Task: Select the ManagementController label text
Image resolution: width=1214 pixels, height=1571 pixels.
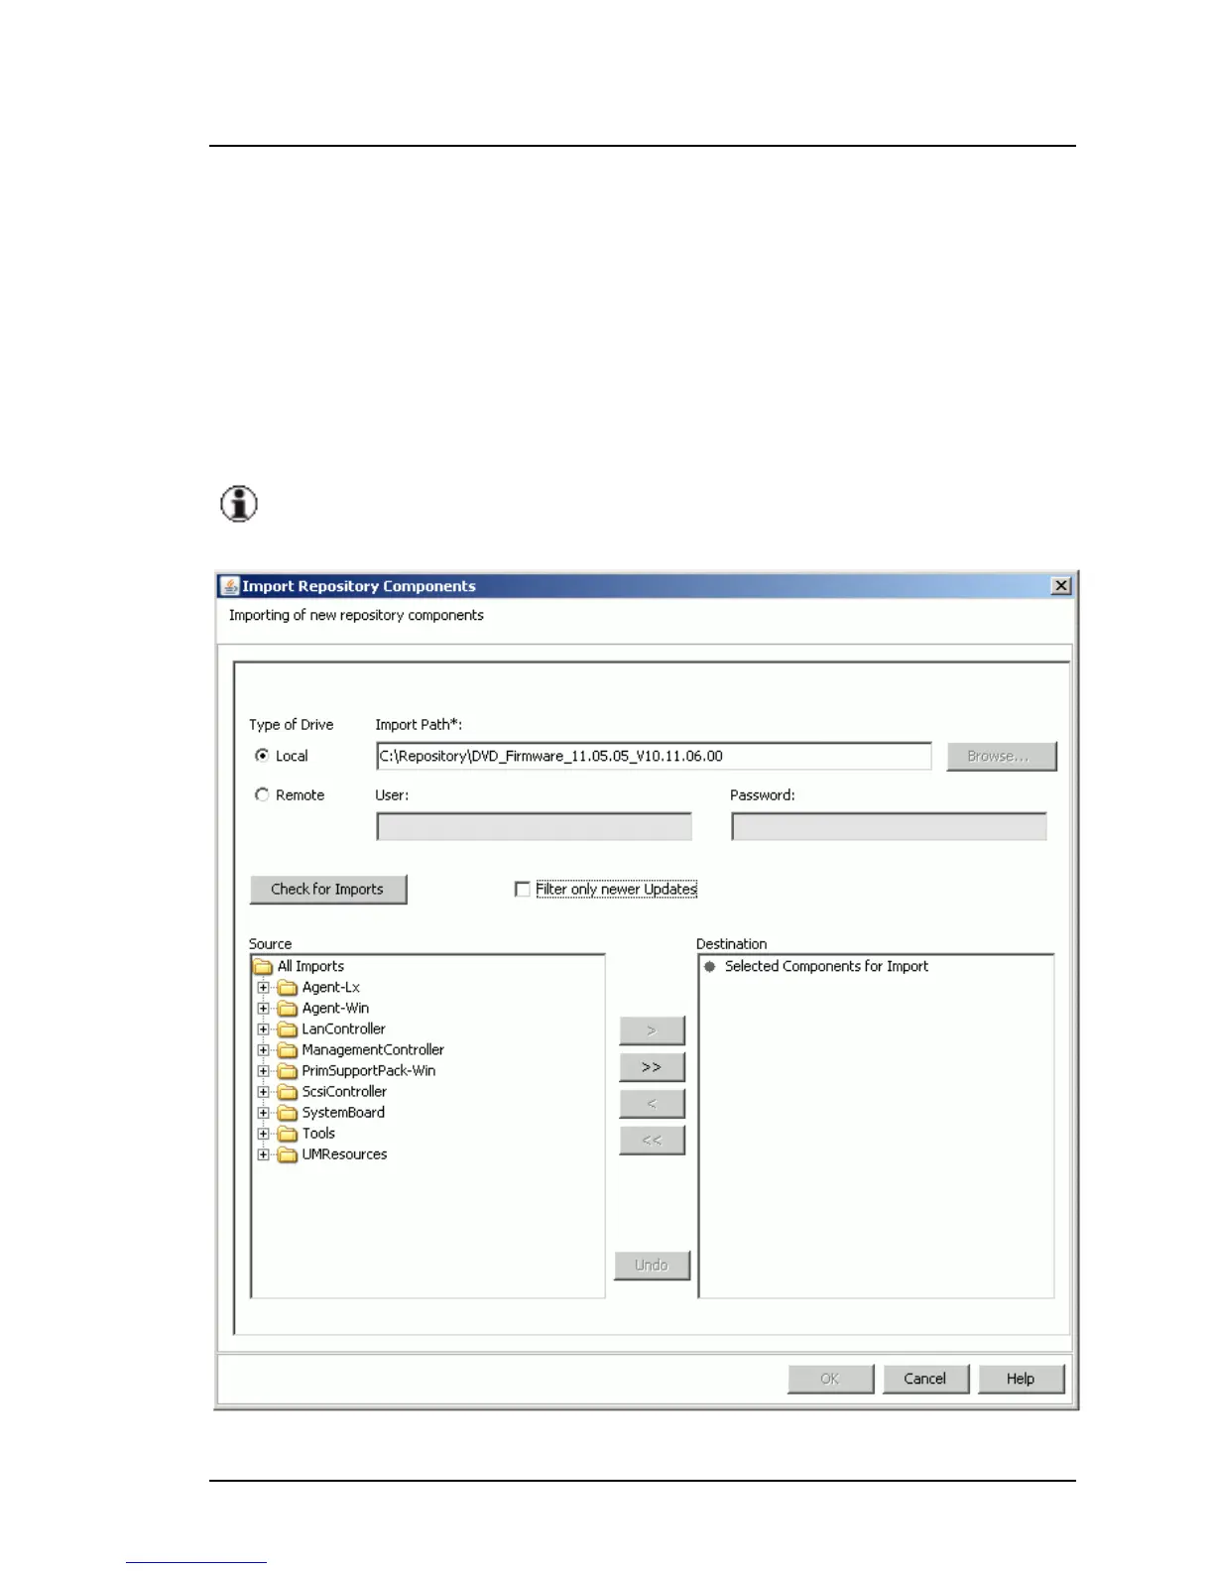Action: 373,1050
